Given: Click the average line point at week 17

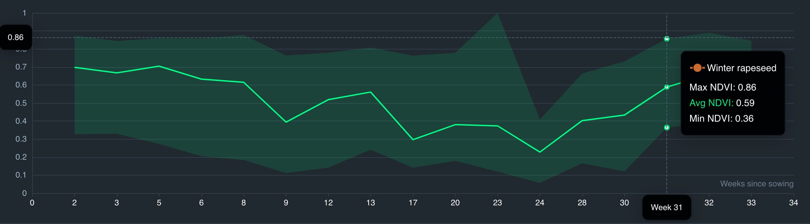Looking at the screenshot, I should point(413,139).
